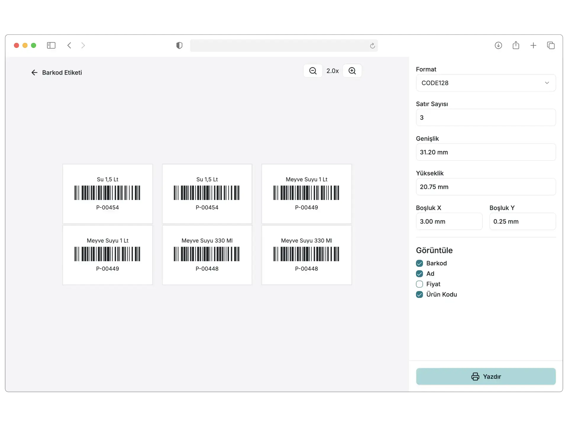Click the Boşluk Y input field
The height and width of the screenshot is (426, 568).
pyautogui.click(x=522, y=221)
